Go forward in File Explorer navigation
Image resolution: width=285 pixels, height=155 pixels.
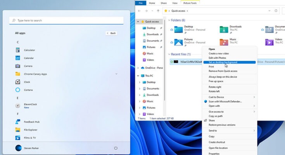click(146, 11)
